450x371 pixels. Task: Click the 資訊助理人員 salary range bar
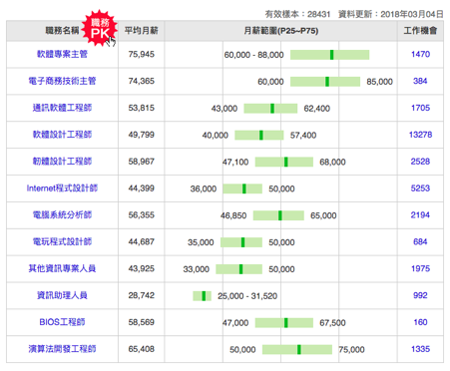(x=202, y=296)
